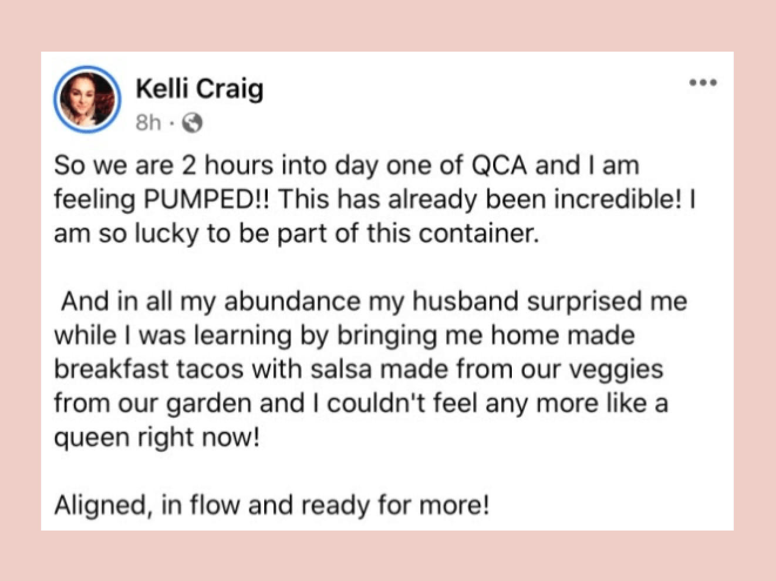
Task: Open the three-dot post options menu
Action: (x=703, y=83)
